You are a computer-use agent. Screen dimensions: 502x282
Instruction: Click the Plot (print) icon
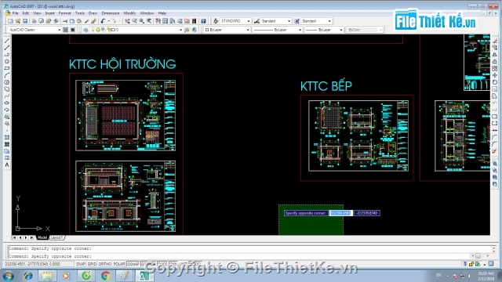(34, 21)
